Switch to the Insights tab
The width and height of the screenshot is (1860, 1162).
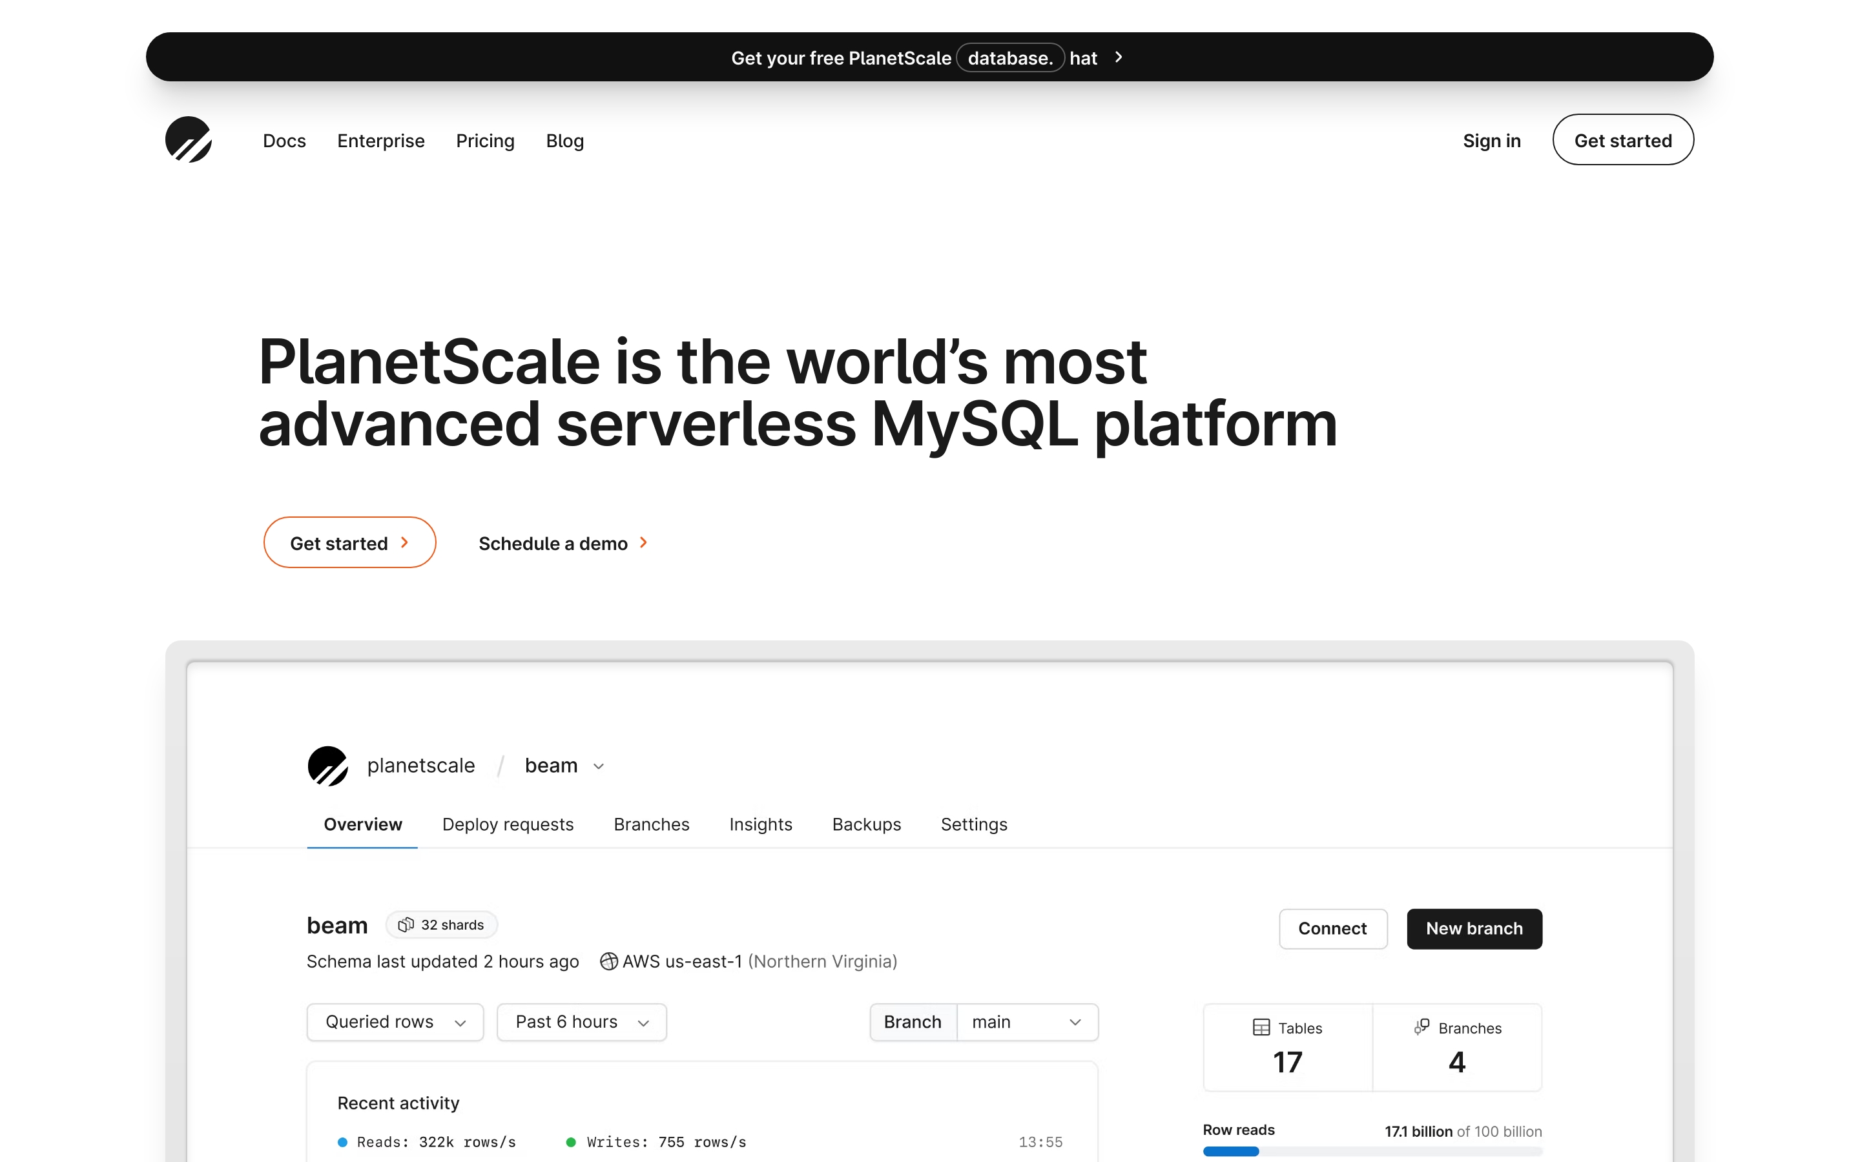point(760,824)
